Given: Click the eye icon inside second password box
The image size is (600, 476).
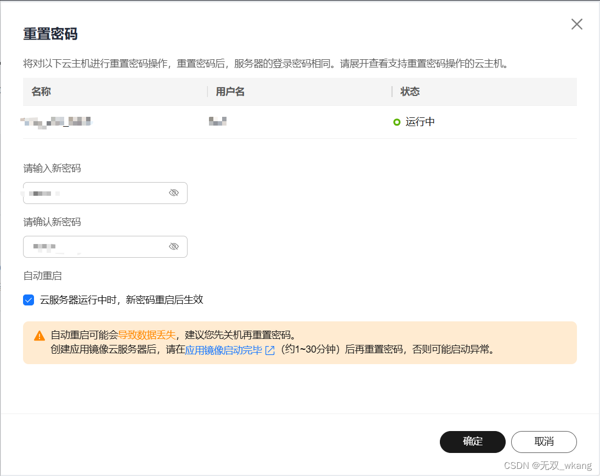Looking at the screenshot, I should pyautogui.click(x=174, y=246).
